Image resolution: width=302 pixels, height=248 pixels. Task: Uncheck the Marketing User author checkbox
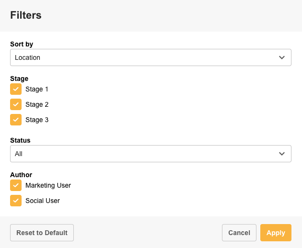(x=16, y=185)
